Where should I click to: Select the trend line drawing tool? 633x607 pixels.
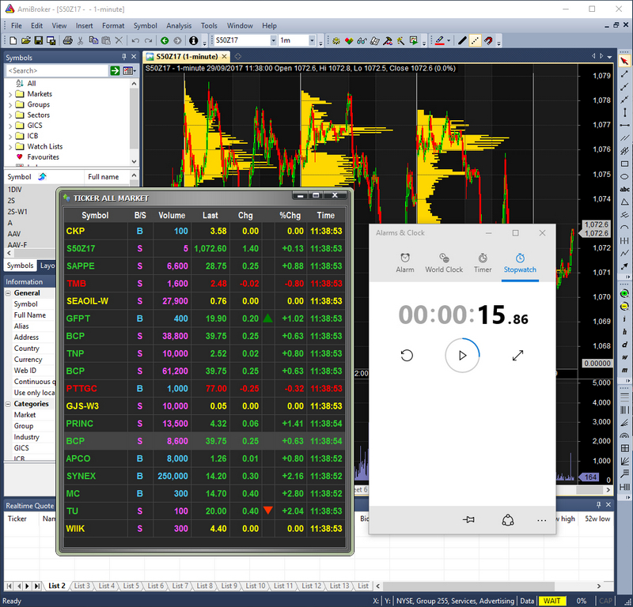point(624,74)
